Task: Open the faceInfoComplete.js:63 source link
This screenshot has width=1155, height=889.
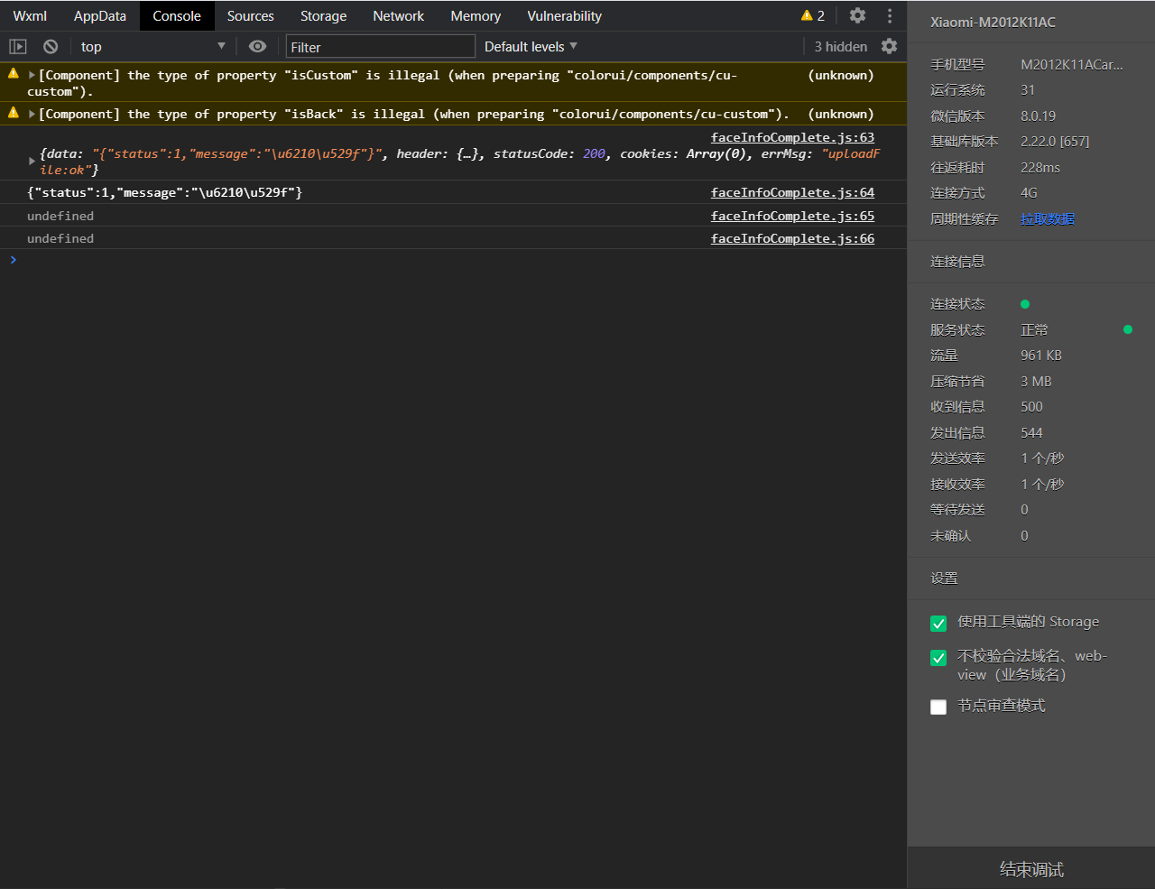Action: [792, 137]
